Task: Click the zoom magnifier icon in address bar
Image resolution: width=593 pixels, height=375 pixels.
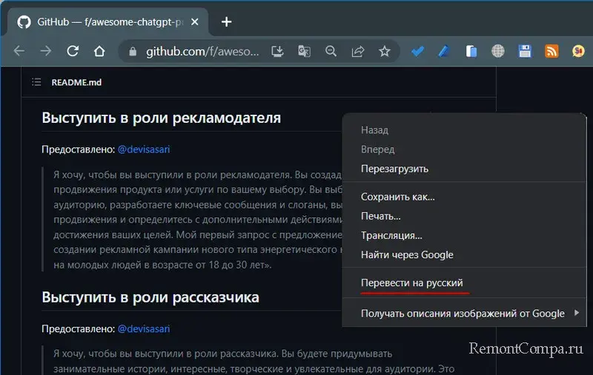Action: [331, 52]
